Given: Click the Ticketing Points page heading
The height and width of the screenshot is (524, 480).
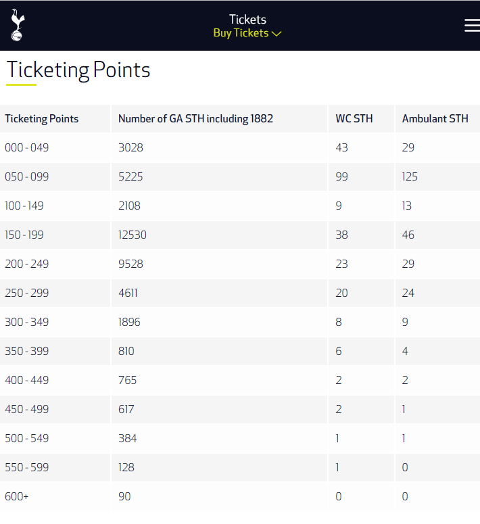Looking at the screenshot, I should (x=78, y=70).
